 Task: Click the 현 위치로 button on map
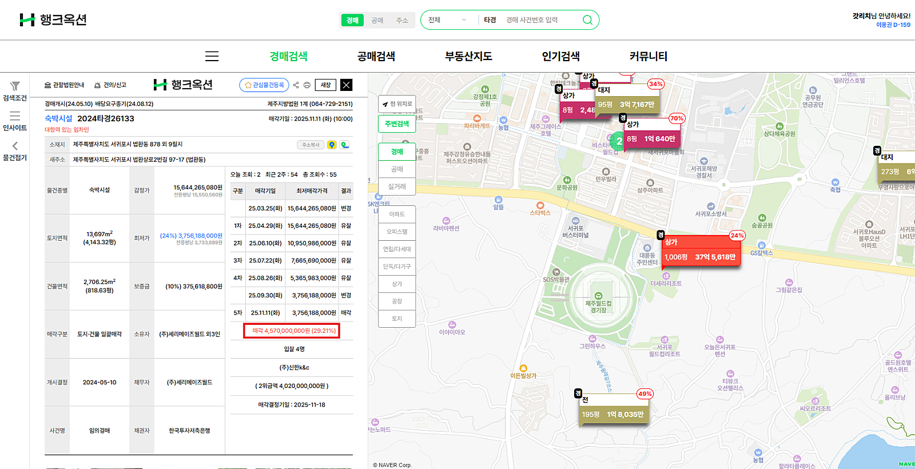(x=397, y=104)
